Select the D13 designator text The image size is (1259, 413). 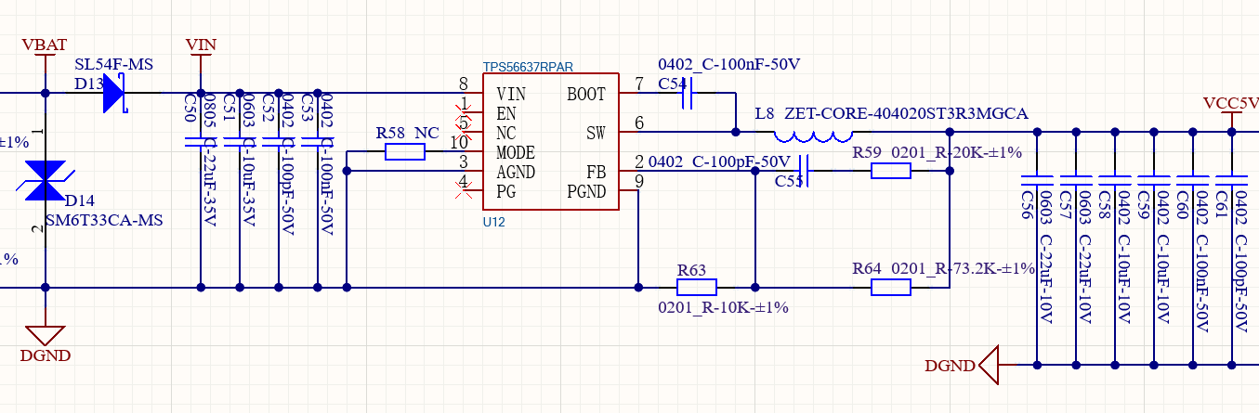(x=88, y=84)
